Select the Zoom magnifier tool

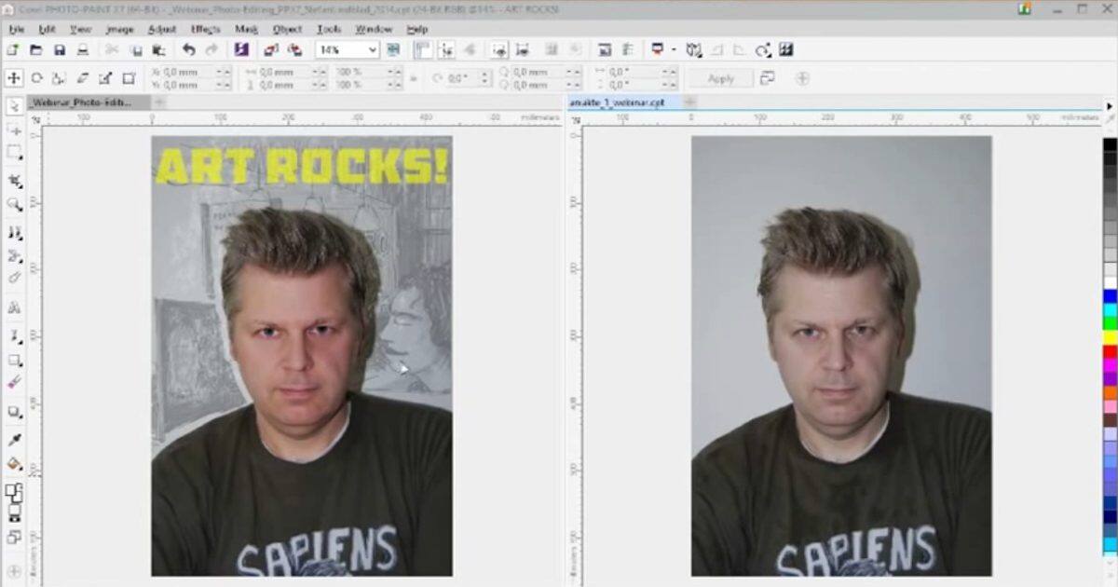point(15,204)
